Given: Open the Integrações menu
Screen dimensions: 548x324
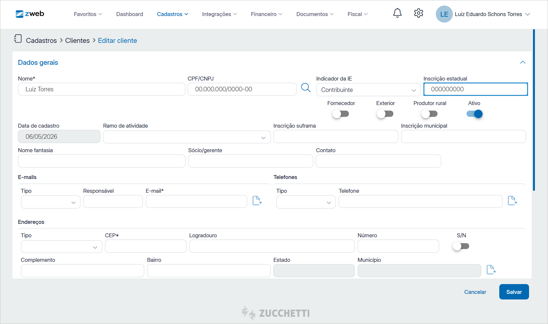Looking at the screenshot, I should pos(219,14).
